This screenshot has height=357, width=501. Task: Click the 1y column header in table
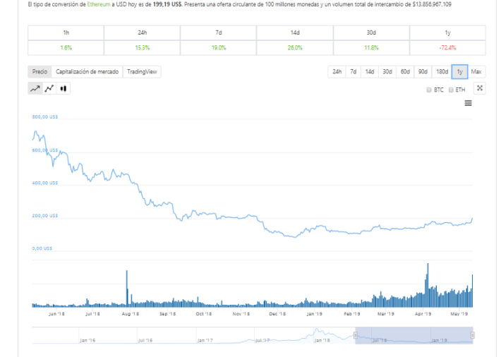[447, 32]
